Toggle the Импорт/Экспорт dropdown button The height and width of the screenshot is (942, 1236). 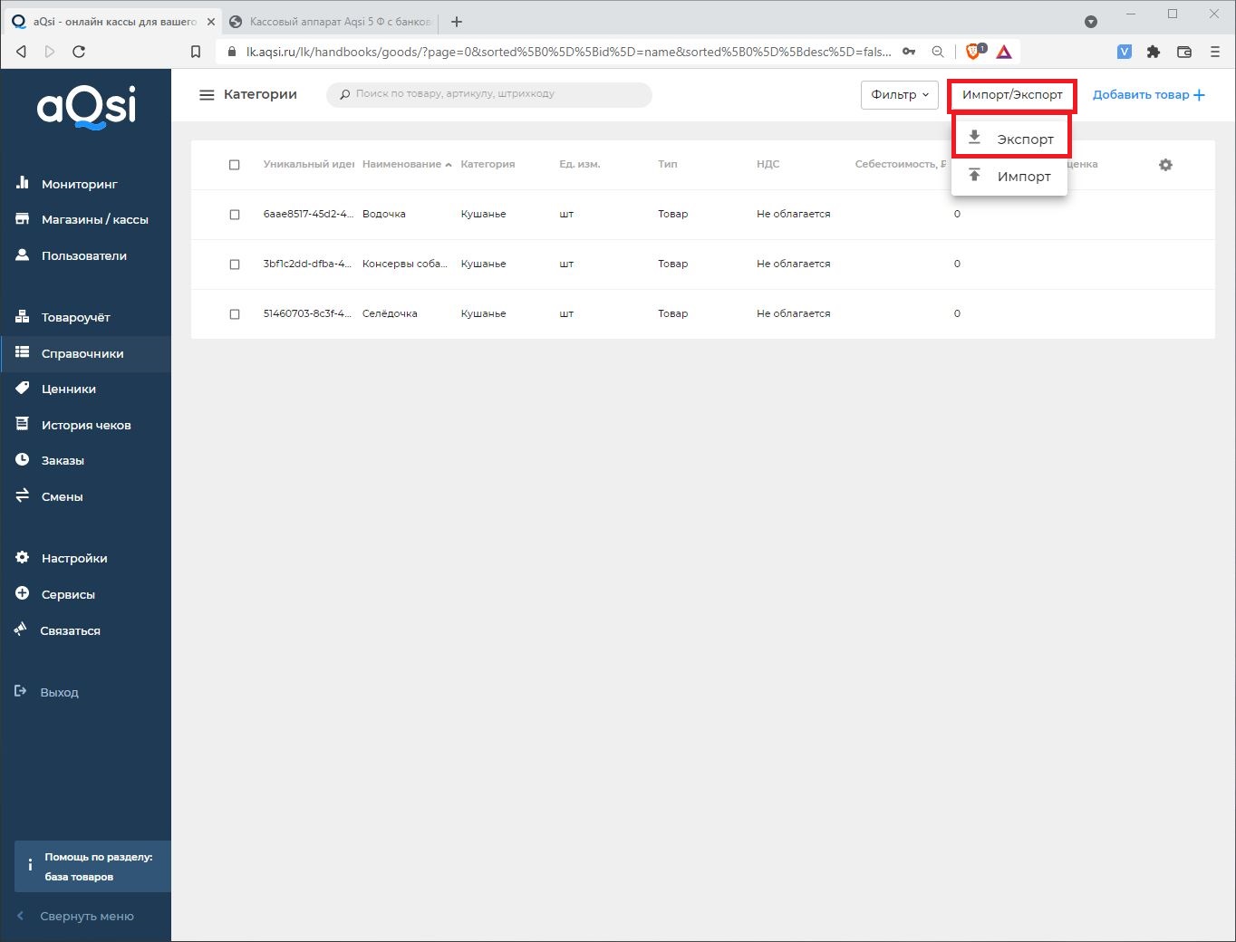(x=1012, y=95)
